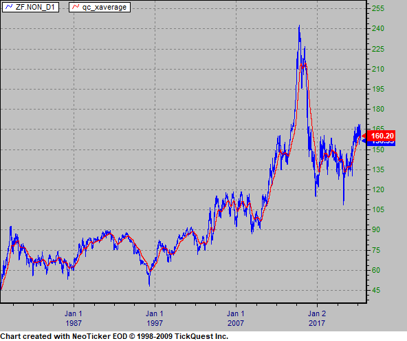Click the Jan 2 2017 date label
Screen dimensions: 407x341
click(317, 318)
